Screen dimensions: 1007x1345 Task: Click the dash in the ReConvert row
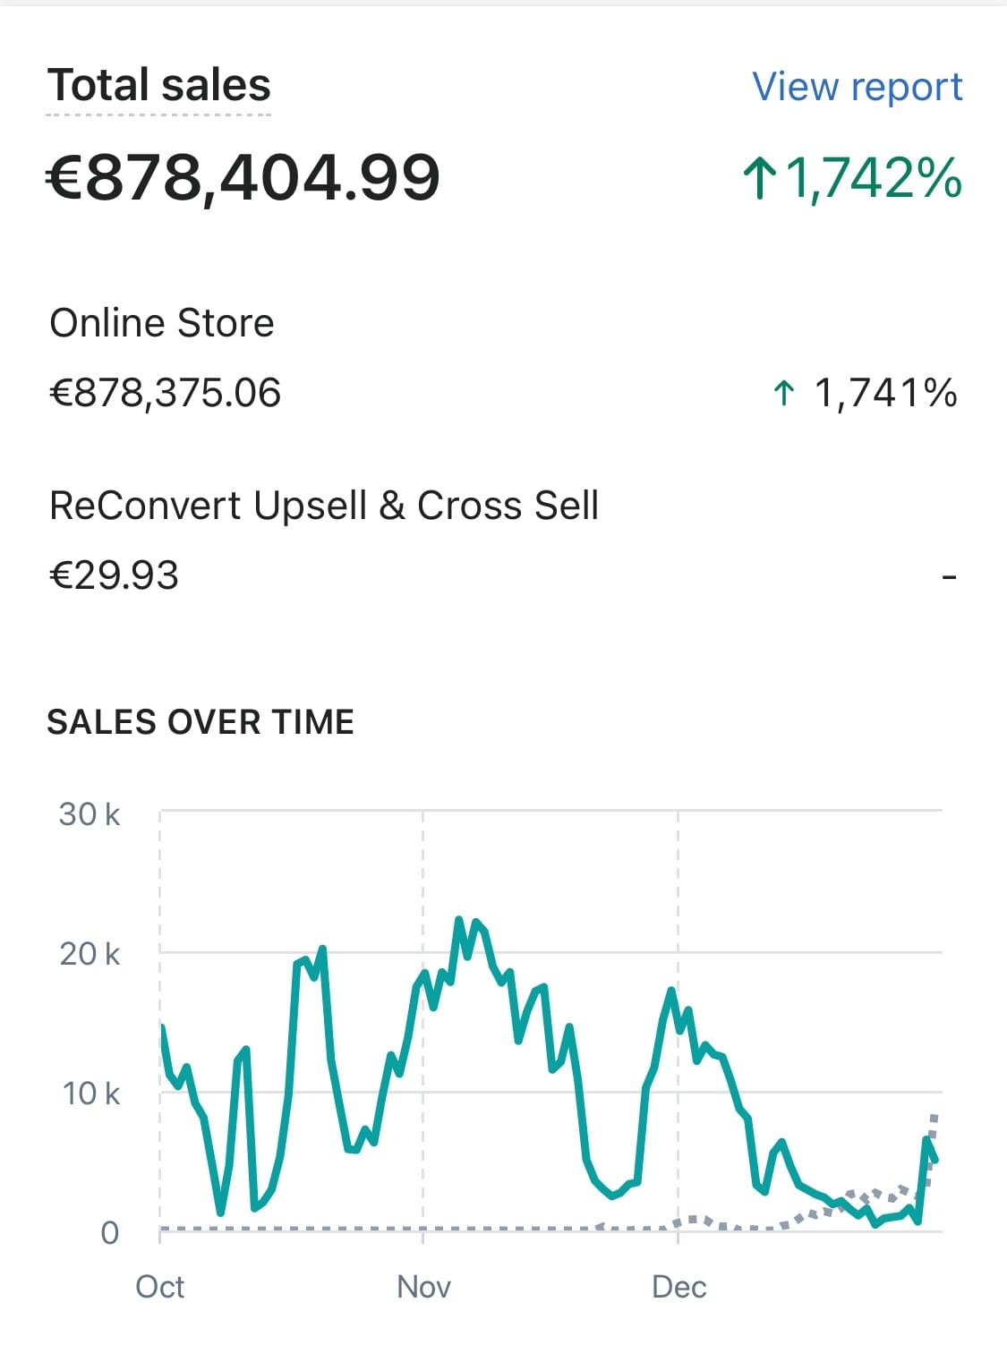[x=949, y=577]
